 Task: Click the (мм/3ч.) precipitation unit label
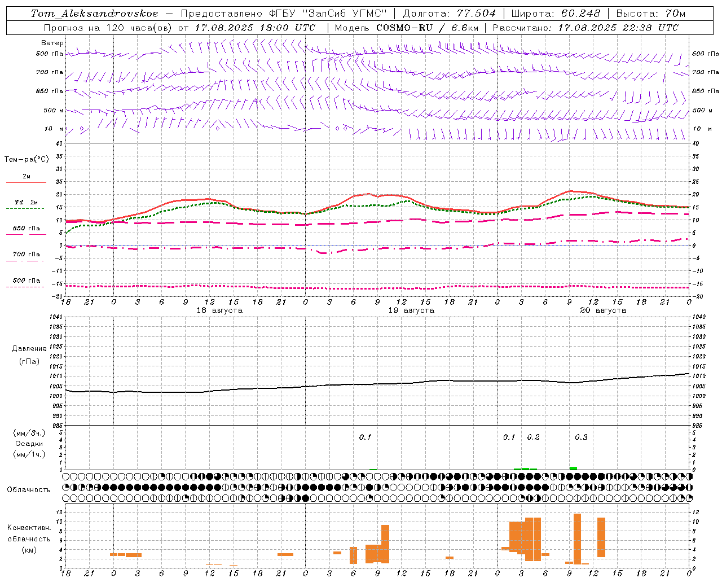coord(29,433)
